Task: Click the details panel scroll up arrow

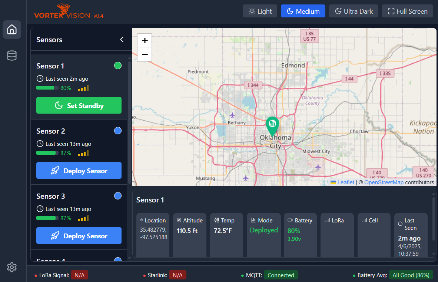Action: [x=434, y=194]
